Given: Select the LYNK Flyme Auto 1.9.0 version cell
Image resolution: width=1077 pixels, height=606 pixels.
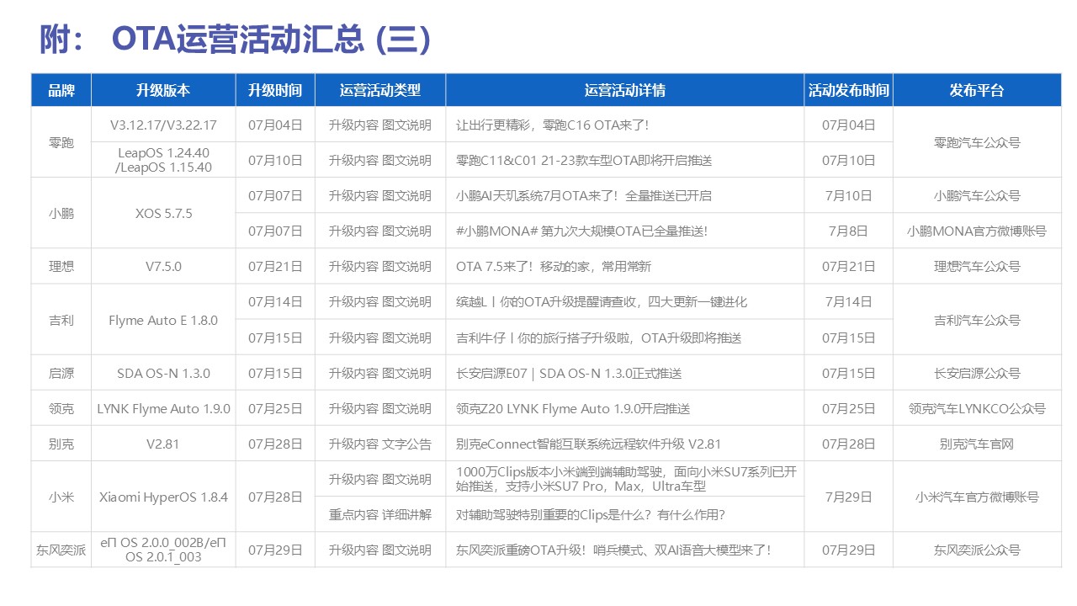Looking at the screenshot, I should (x=163, y=408).
